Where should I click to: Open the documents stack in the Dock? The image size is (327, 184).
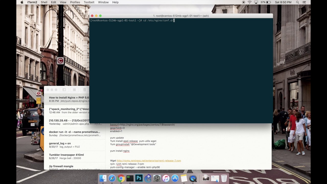pos(215,178)
